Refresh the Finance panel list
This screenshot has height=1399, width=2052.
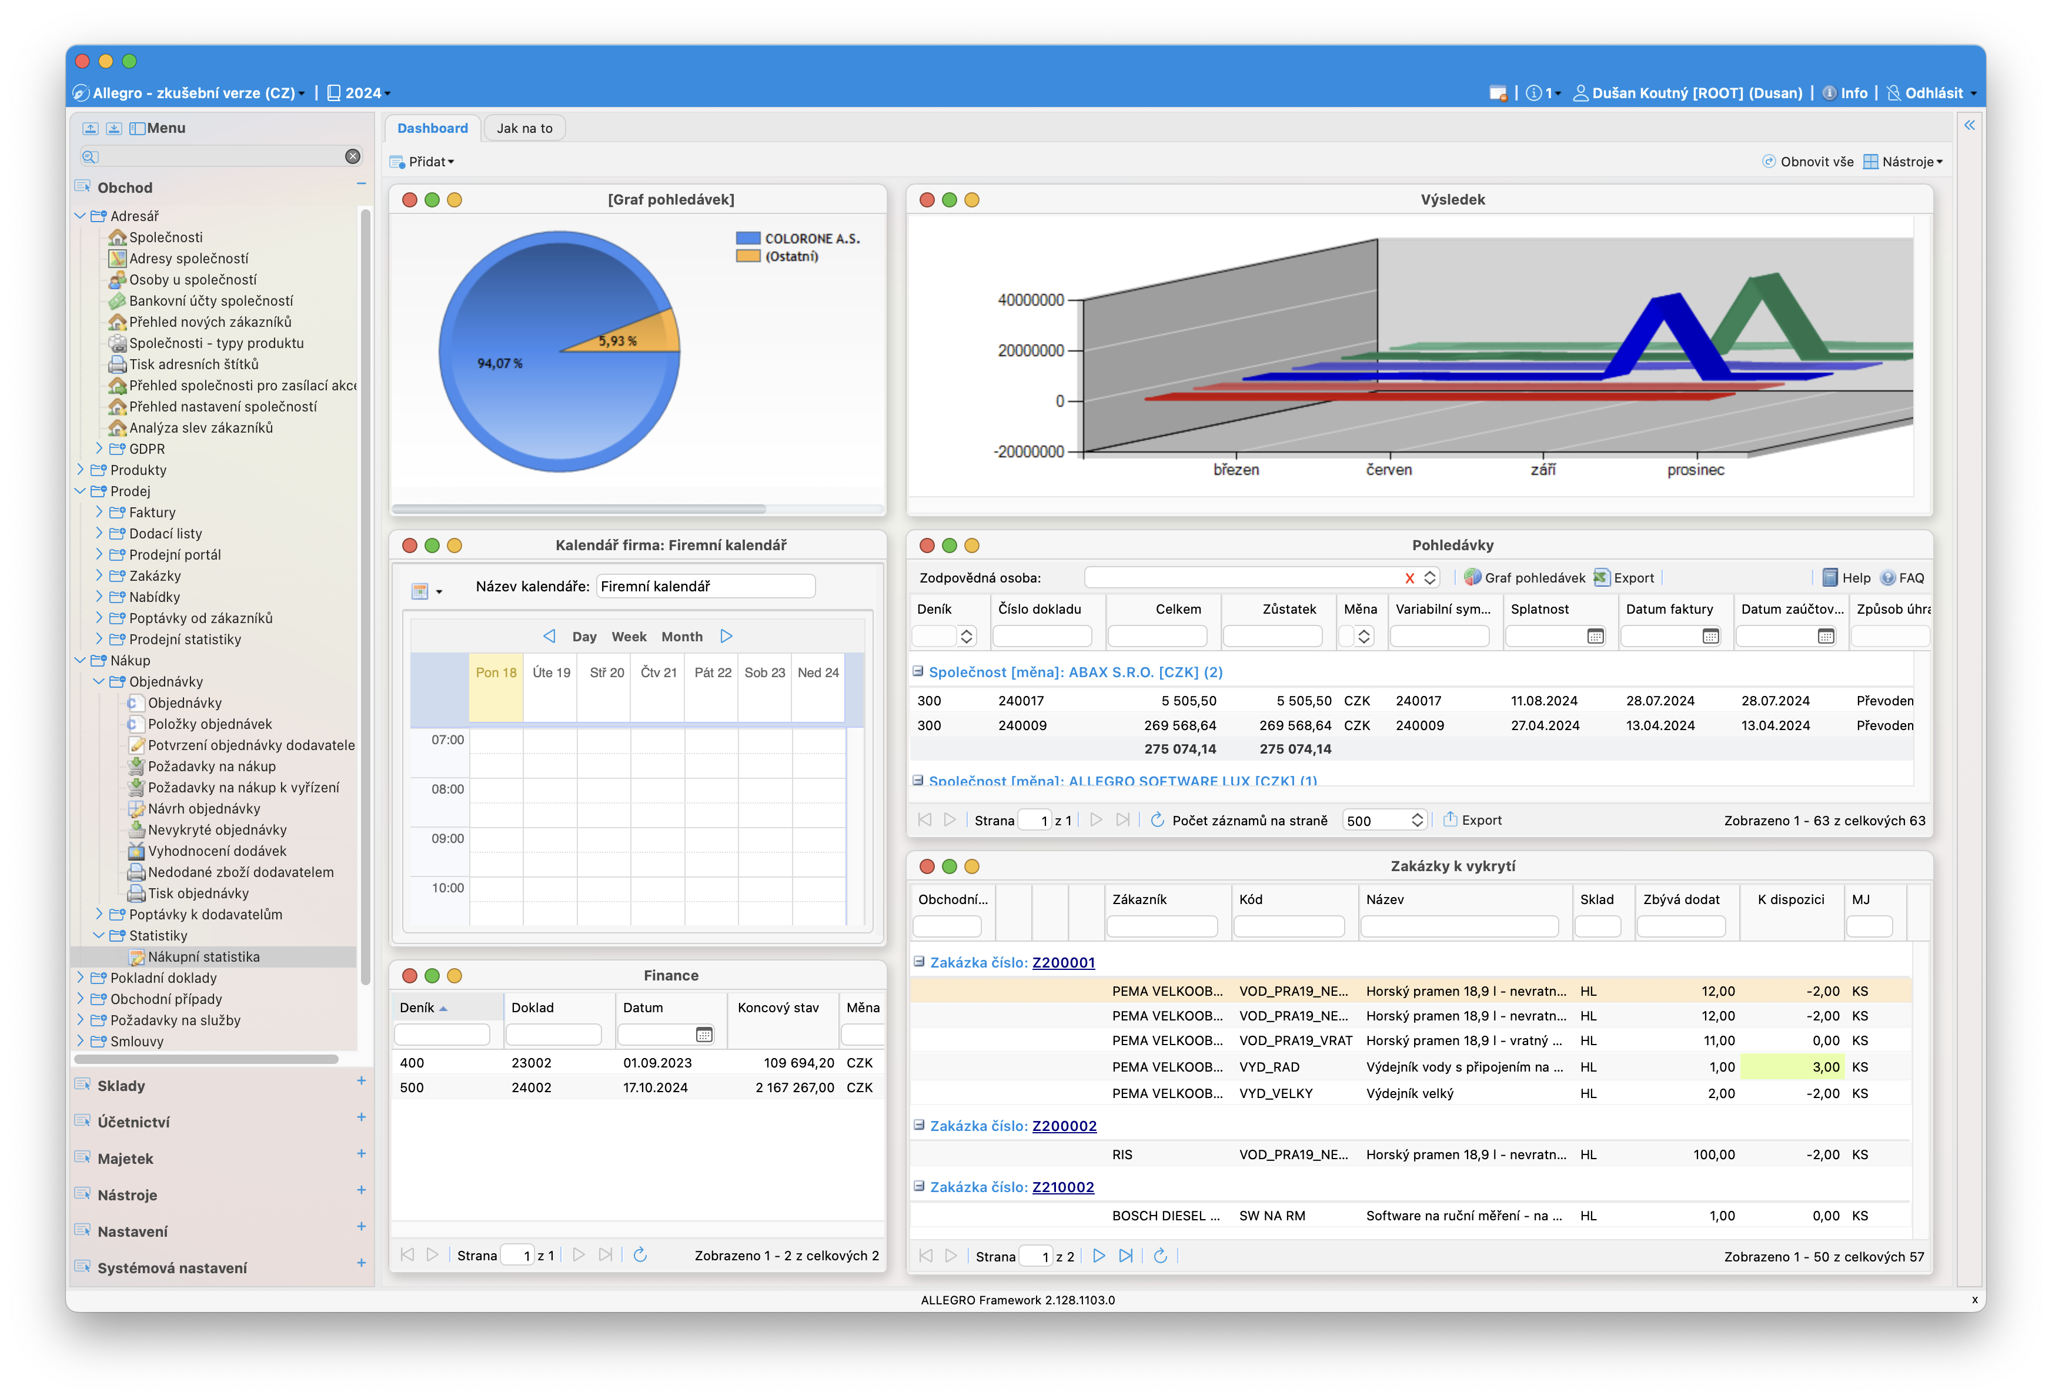click(640, 1254)
